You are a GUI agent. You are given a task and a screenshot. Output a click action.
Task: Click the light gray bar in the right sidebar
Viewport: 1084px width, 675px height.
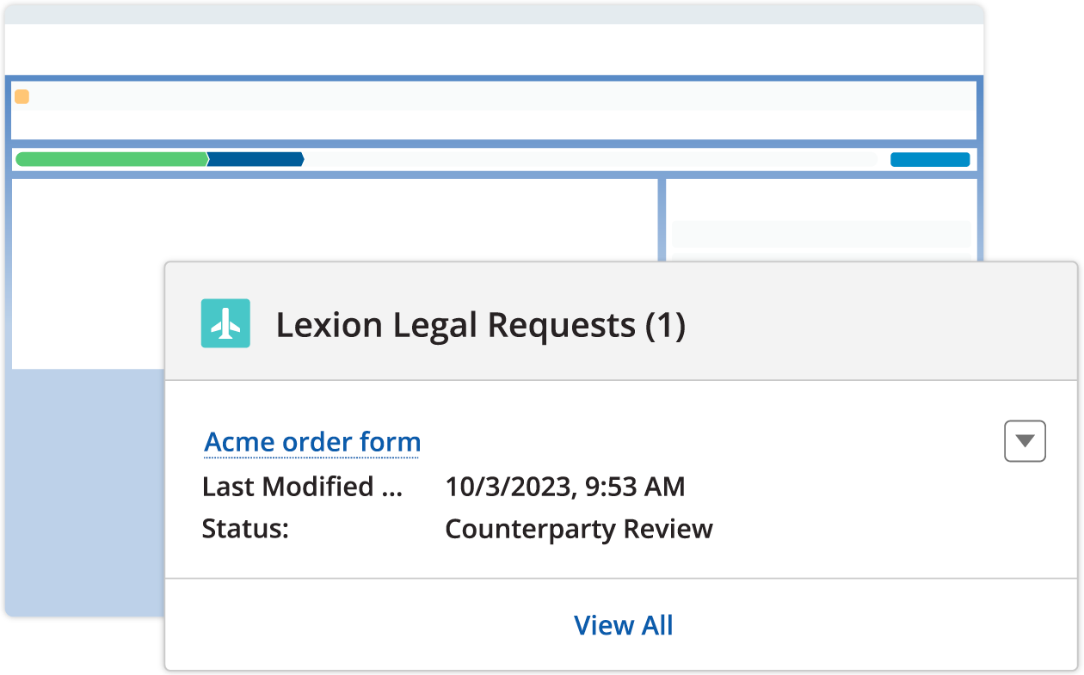(x=822, y=232)
